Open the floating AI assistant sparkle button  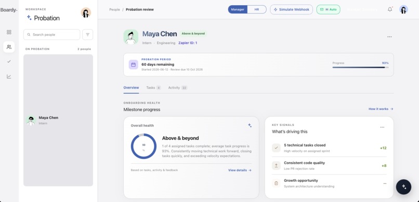403,187
